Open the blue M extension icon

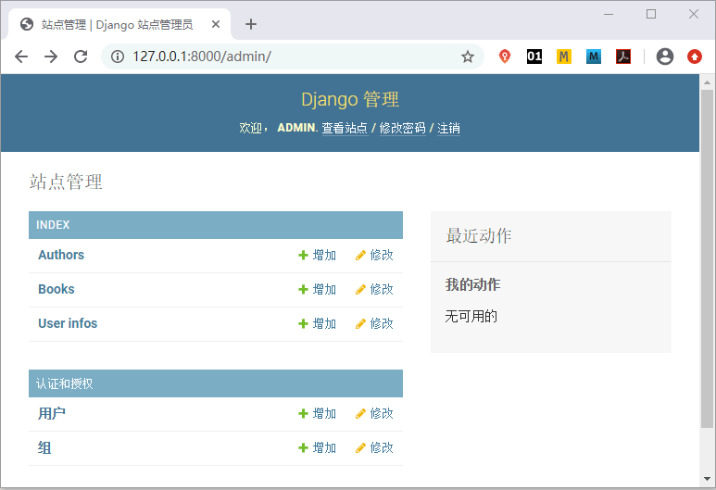point(594,57)
